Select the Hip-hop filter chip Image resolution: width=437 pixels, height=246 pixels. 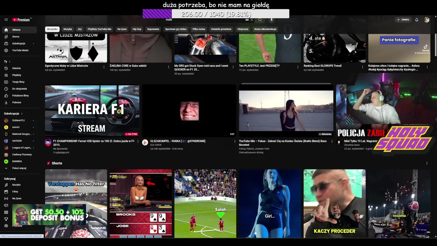click(137, 29)
